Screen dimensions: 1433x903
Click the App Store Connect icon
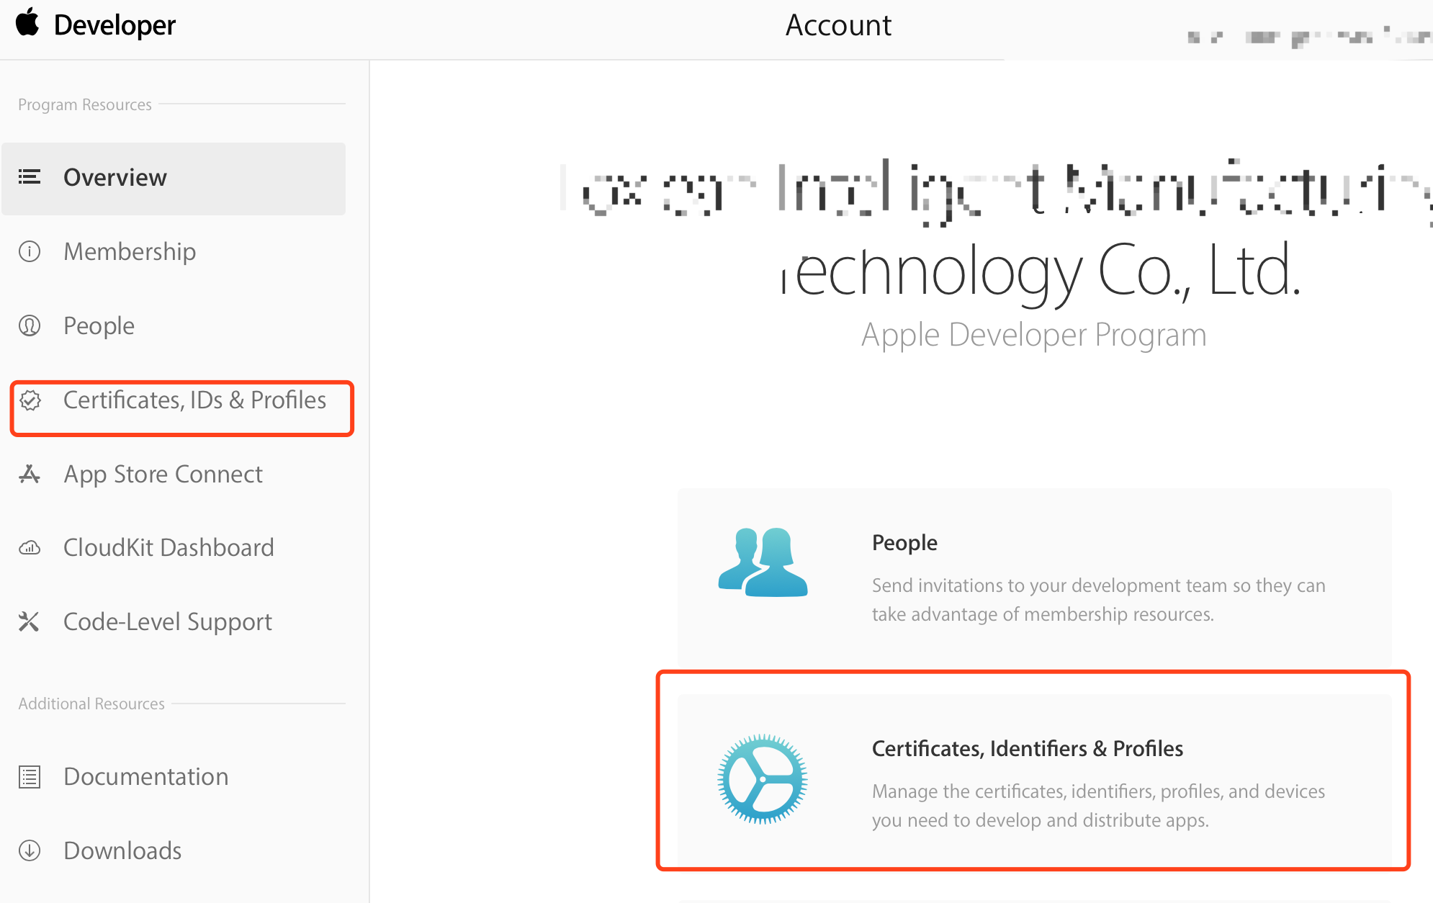[30, 474]
